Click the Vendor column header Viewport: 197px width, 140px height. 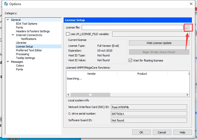pyautogui.click(x=91, y=74)
